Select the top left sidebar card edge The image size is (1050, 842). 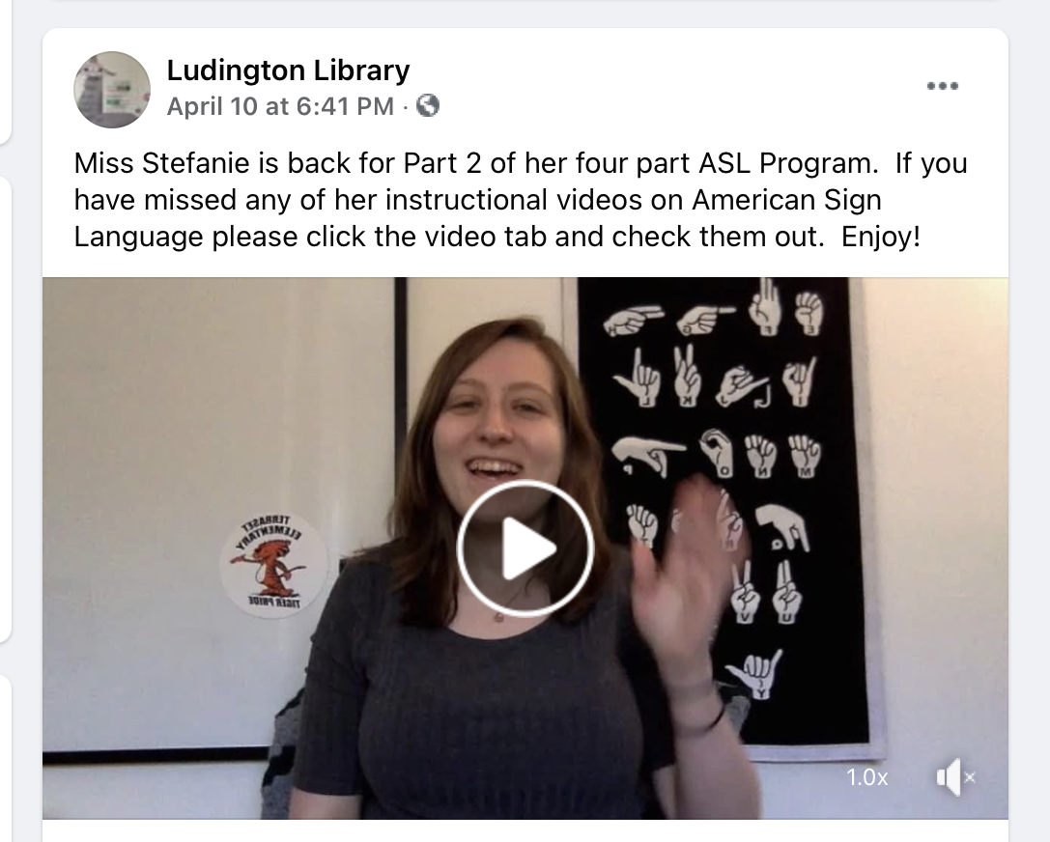(6, 72)
